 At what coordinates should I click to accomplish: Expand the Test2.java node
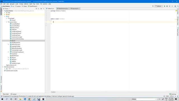click(8, 59)
